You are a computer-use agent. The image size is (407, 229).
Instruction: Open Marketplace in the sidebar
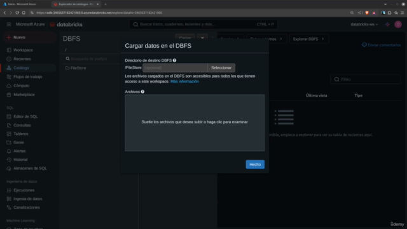(x=24, y=95)
